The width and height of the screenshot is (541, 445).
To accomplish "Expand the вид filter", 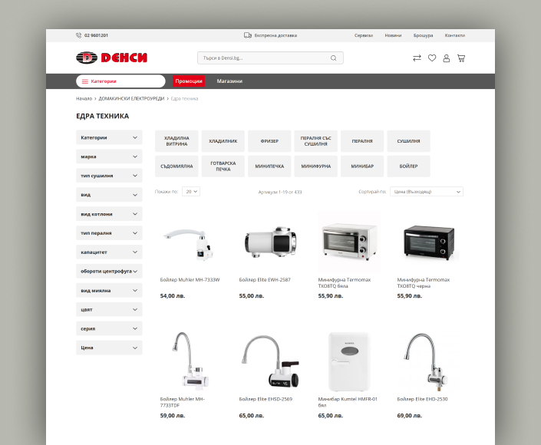I will click(109, 195).
